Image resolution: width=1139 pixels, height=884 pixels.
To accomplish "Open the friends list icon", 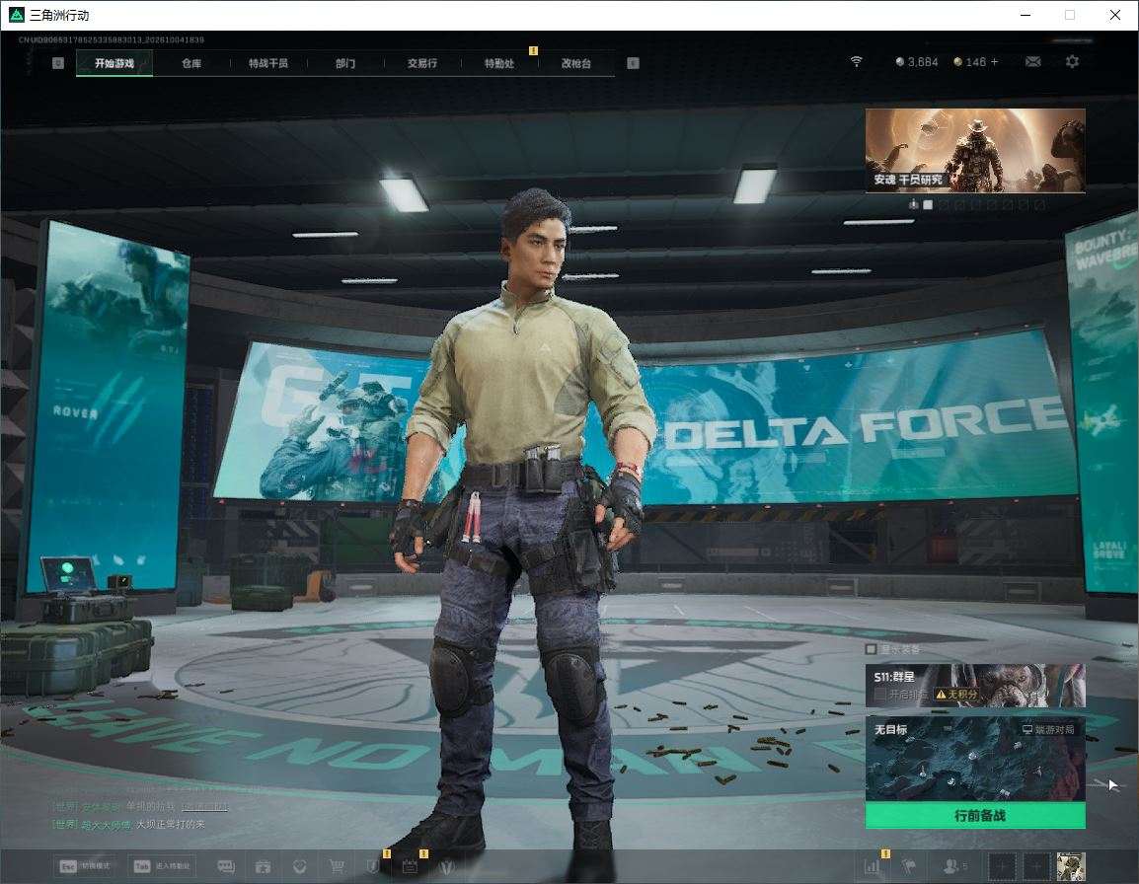I will point(954,866).
